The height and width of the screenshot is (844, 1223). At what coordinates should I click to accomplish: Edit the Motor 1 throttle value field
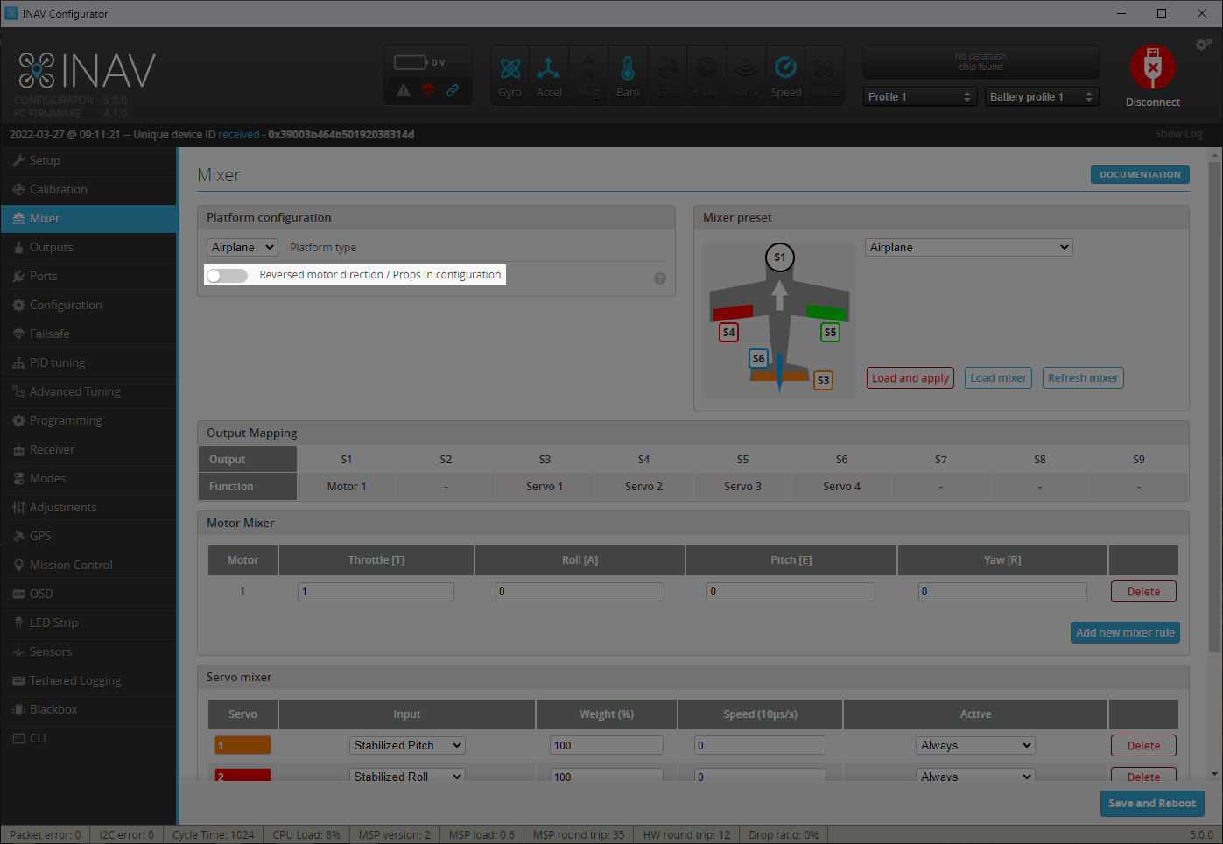[376, 591]
